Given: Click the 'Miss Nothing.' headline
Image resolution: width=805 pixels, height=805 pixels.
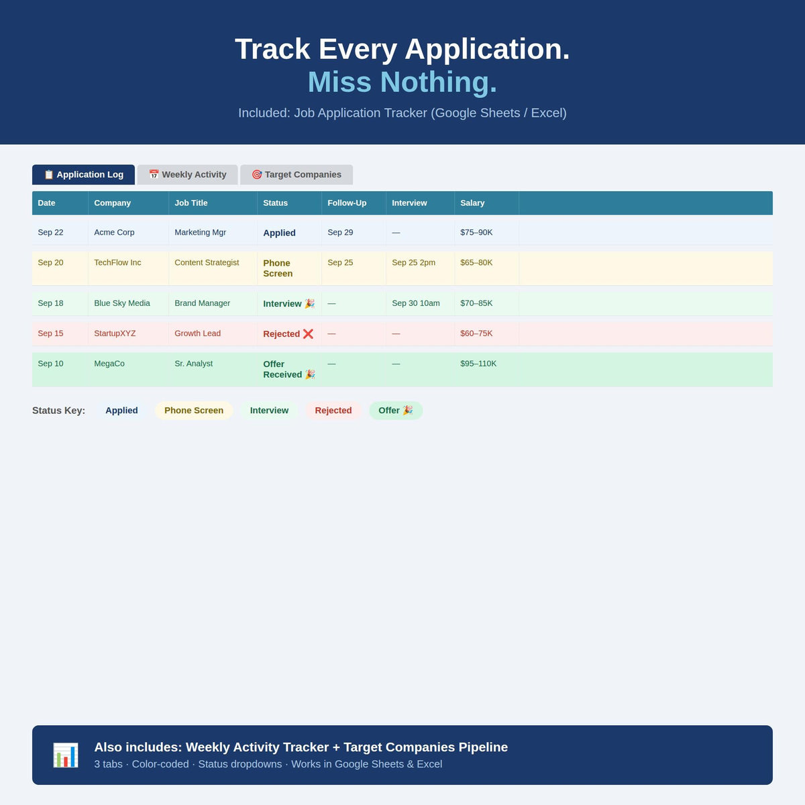Looking at the screenshot, I should [x=402, y=82].
